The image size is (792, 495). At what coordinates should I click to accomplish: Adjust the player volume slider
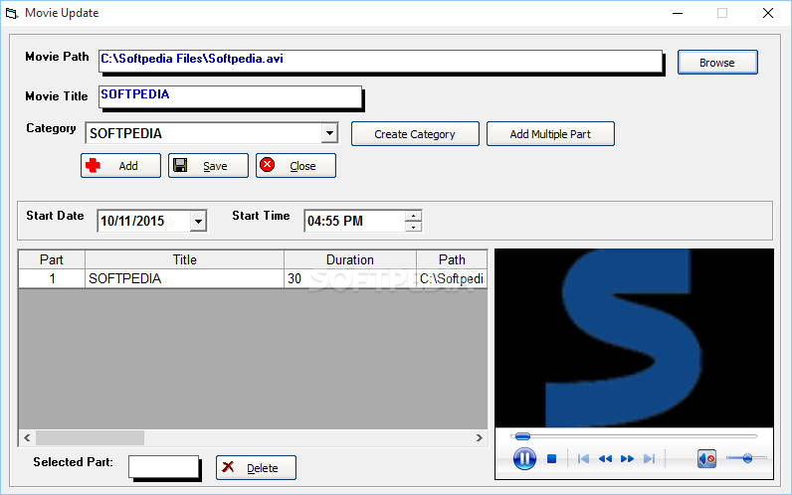click(746, 458)
